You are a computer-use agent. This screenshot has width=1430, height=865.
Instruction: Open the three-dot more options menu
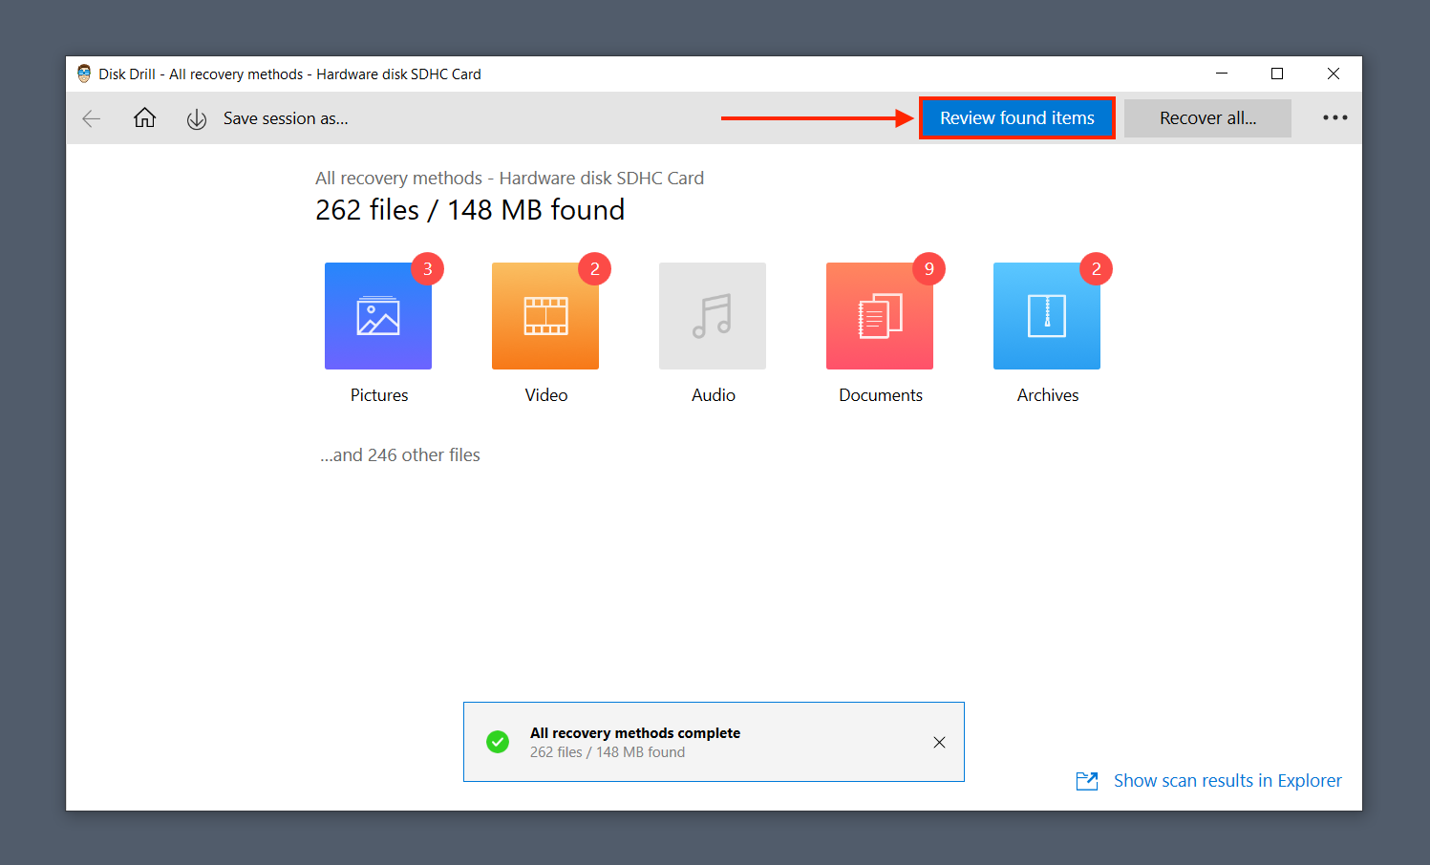tap(1334, 117)
